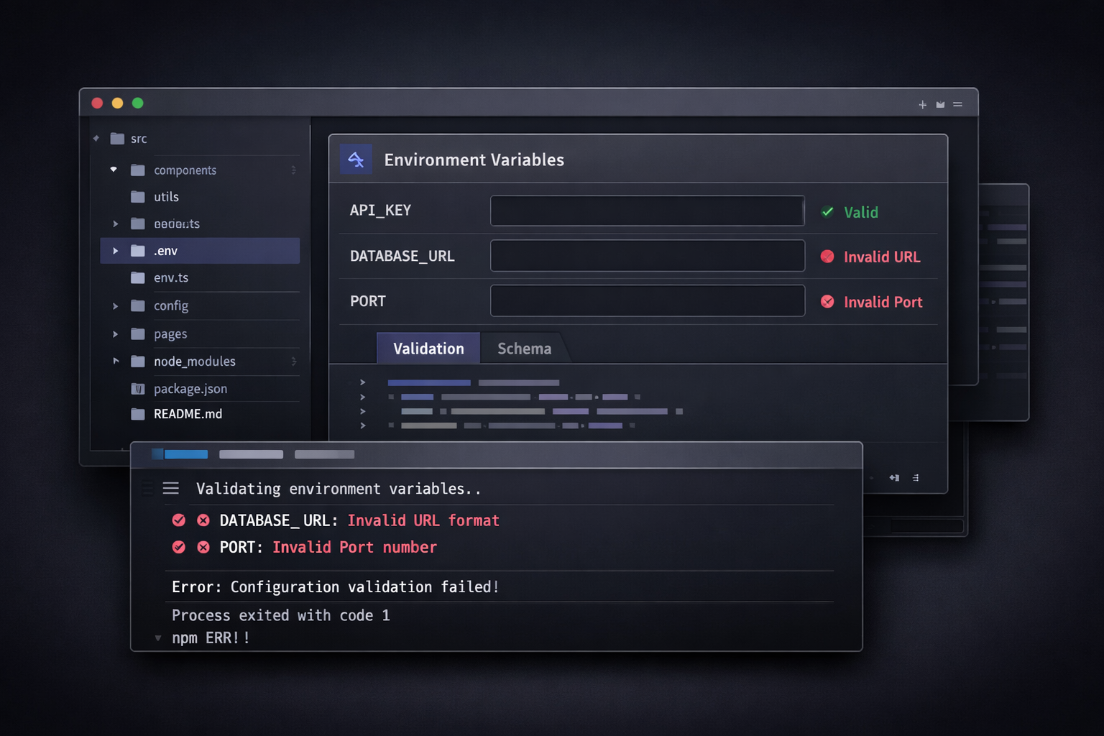Click the "Environment Variables" panel title
This screenshot has height=736, width=1104.
(x=474, y=160)
